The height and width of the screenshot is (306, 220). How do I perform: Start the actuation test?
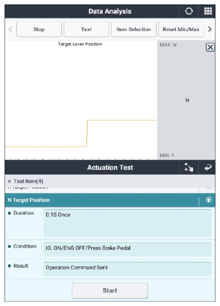tap(110, 290)
